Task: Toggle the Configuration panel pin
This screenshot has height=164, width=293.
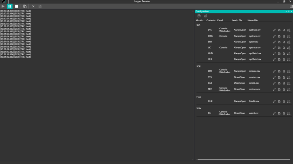Action: (289, 12)
